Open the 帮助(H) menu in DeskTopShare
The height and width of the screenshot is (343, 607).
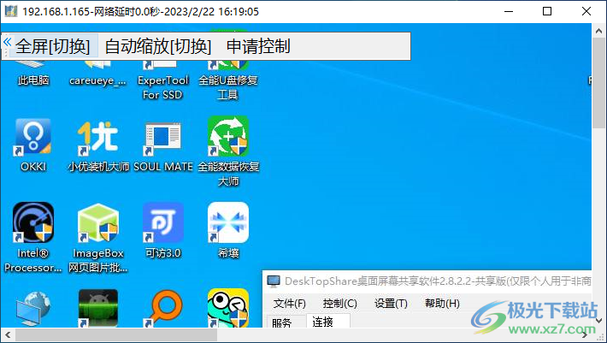pyautogui.click(x=442, y=304)
